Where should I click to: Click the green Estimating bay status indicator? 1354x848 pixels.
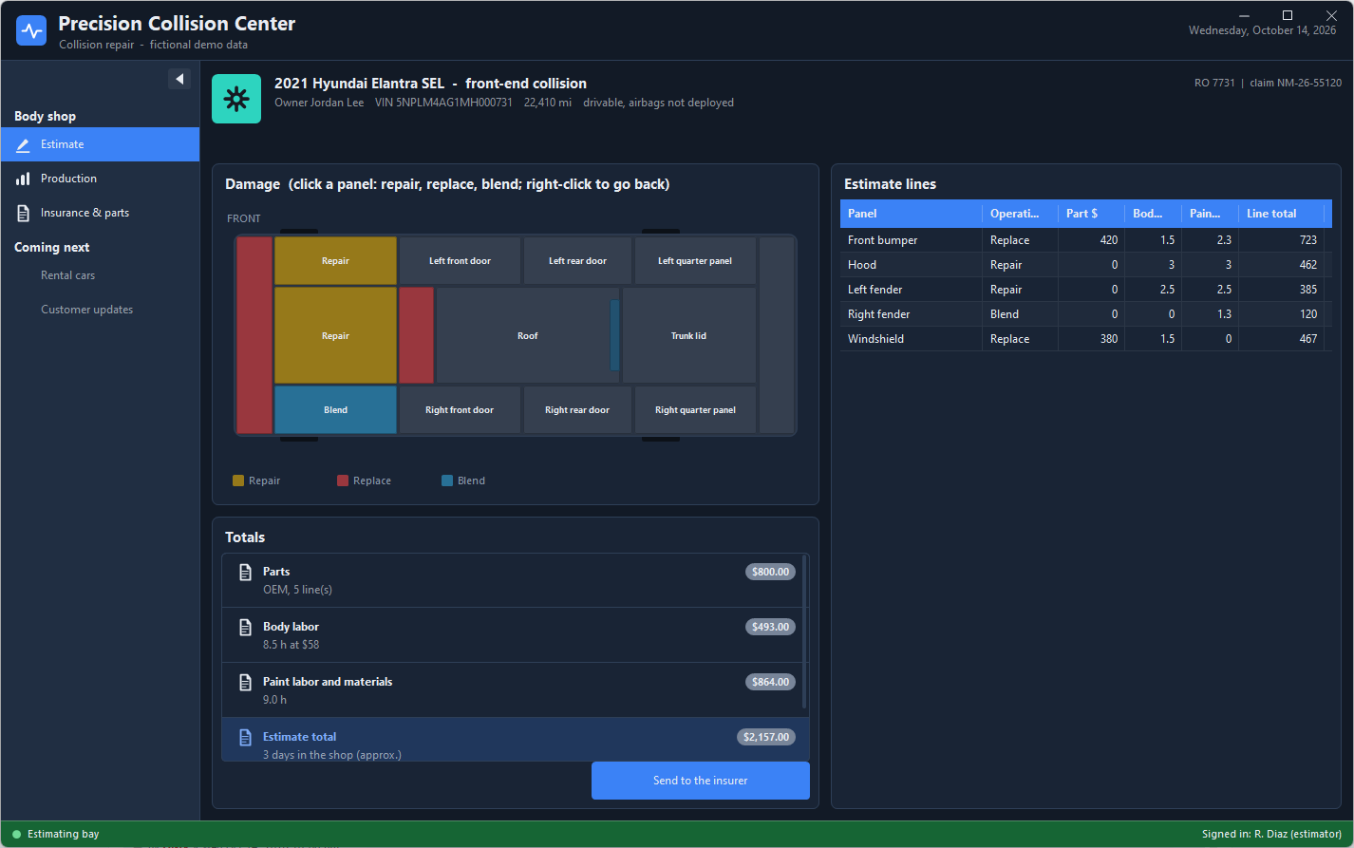click(16, 835)
